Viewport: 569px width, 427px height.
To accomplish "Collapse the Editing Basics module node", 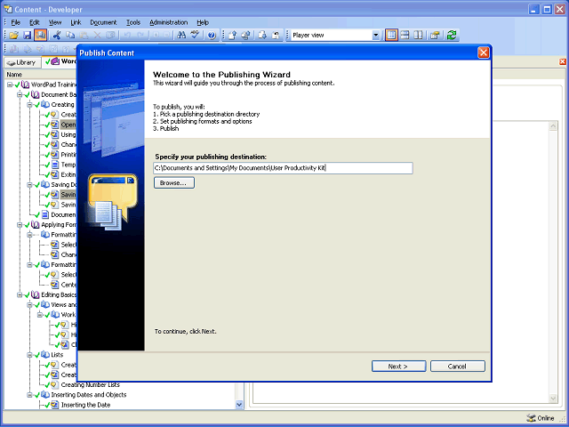I will pyautogui.click(x=20, y=294).
